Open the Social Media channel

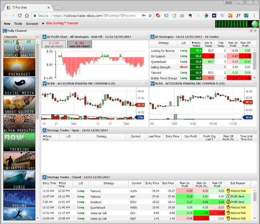[x=19, y=86]
